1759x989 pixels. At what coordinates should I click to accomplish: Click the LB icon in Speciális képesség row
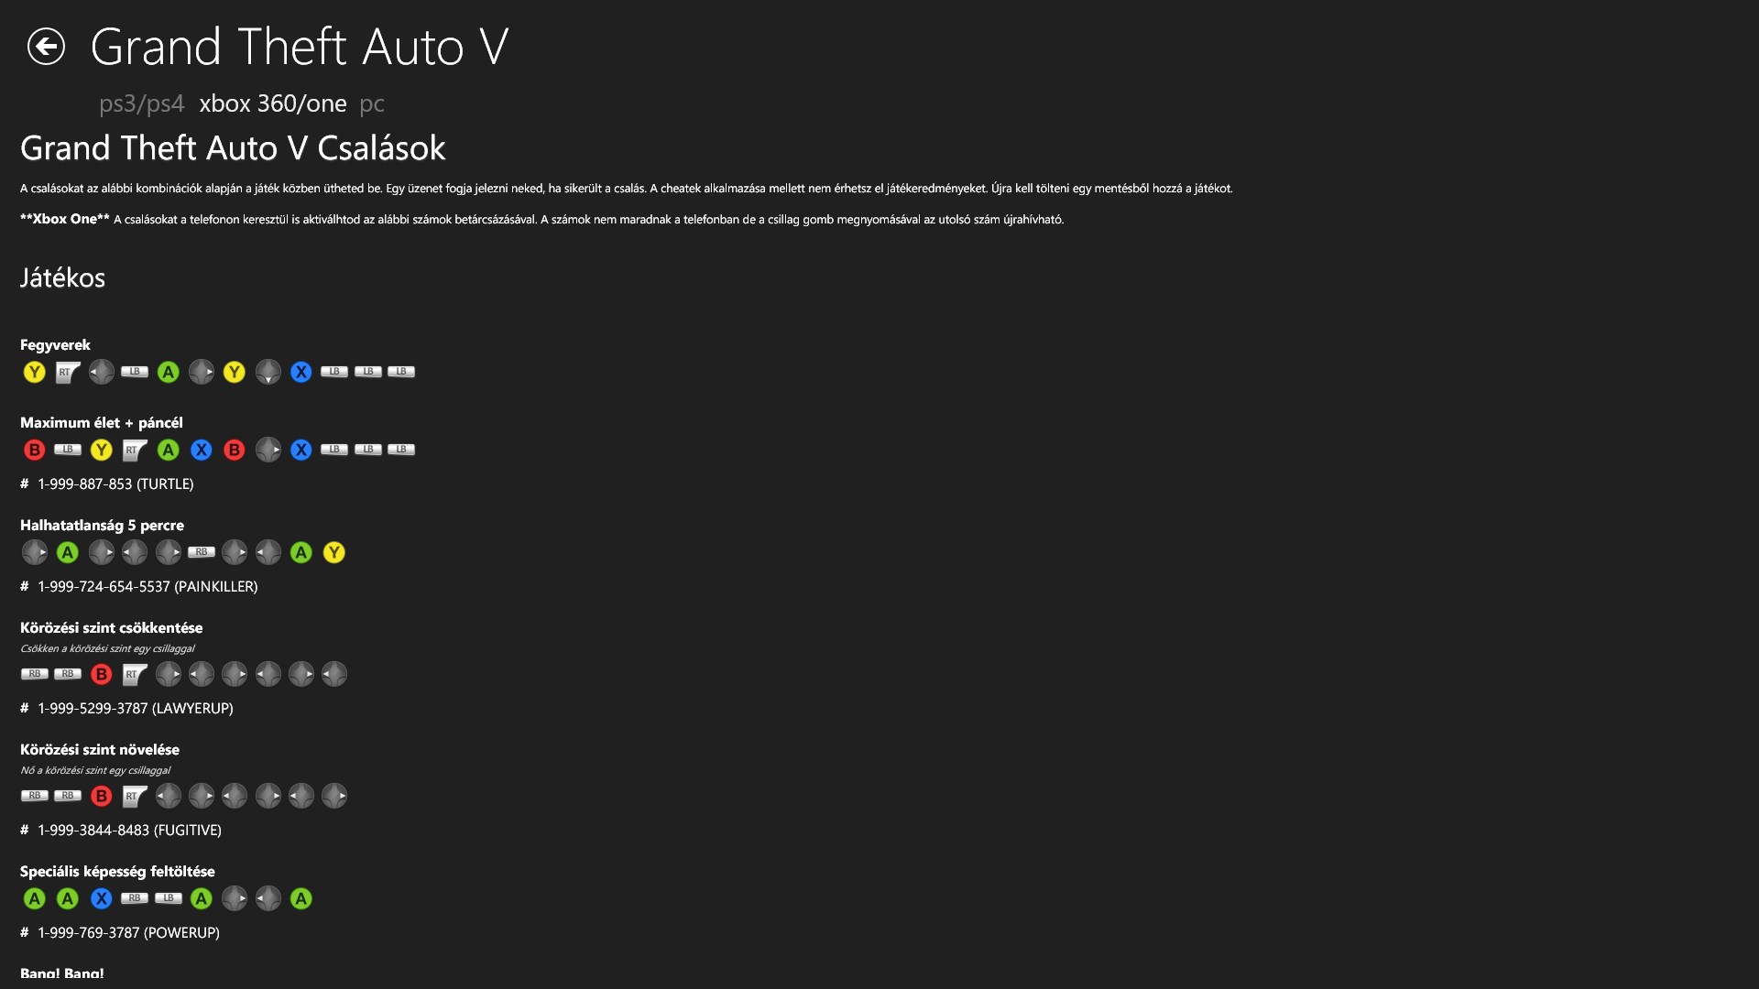[168, 898]
